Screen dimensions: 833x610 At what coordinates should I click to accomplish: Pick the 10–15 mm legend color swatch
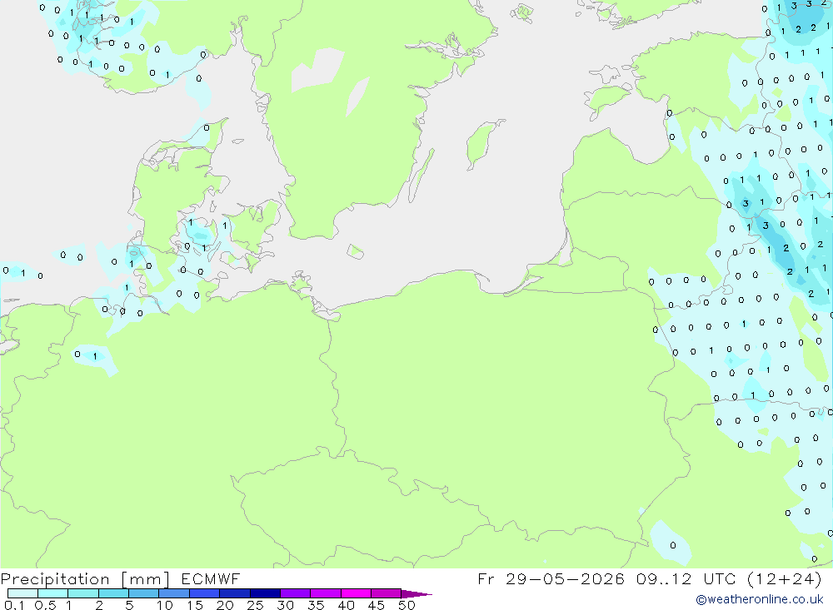point(174,593)
